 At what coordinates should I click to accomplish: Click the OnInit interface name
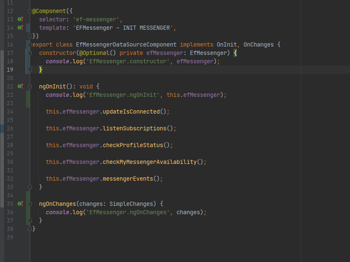pos(227,44)
